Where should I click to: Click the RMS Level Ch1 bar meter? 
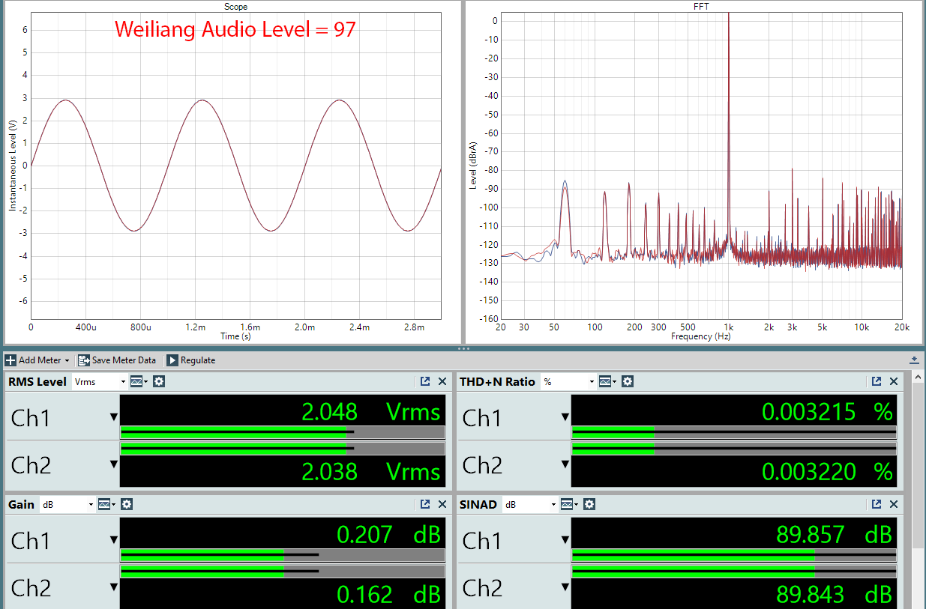pyautogui.click(x=283, y=432)
